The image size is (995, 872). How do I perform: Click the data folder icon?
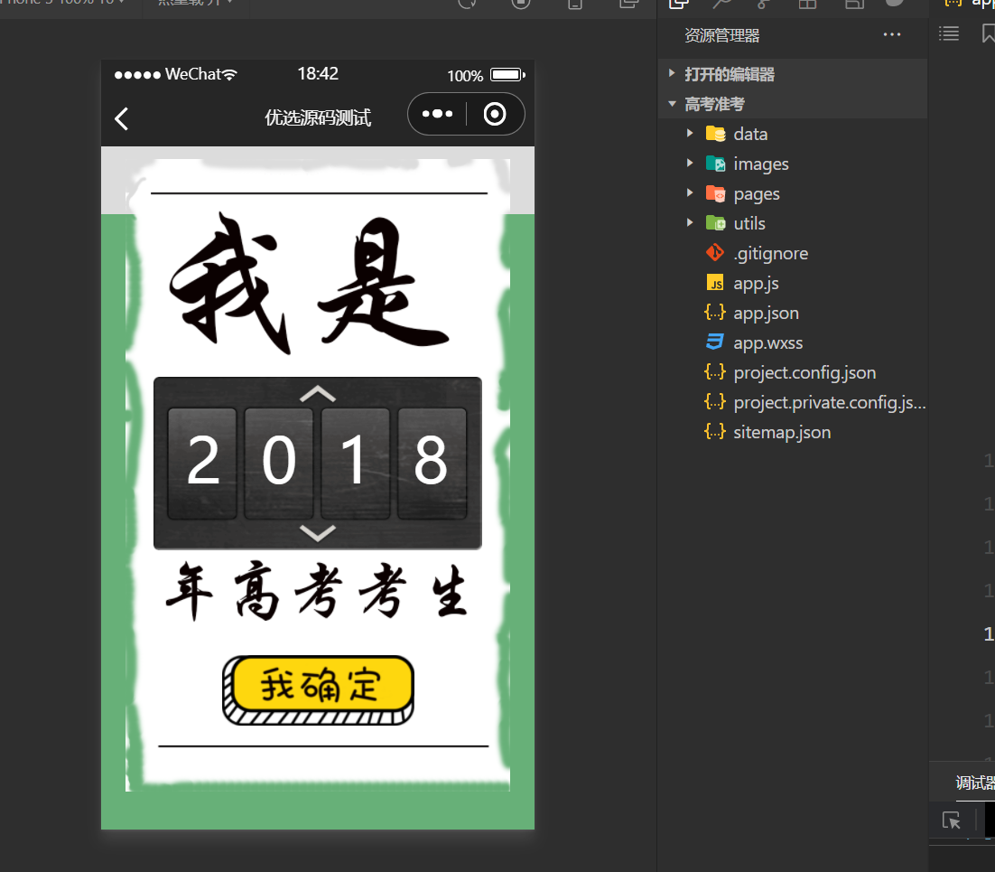[715, 134]
